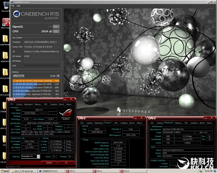Image resolution: width=217 pixels, height=173 pixels.
Task: Open SPD tab in the middle CPU-Z window
Action: tap(116, 123)
